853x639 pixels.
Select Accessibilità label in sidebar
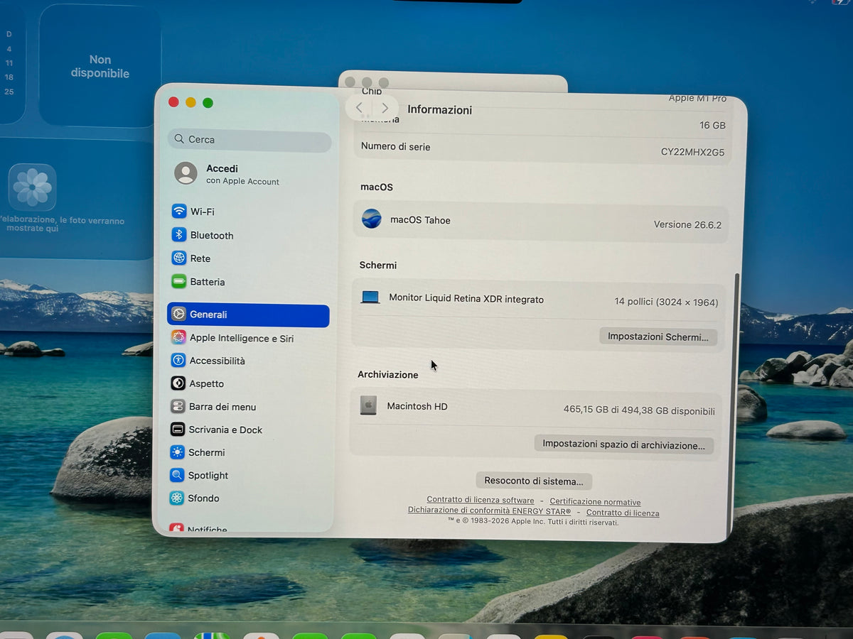217,361
